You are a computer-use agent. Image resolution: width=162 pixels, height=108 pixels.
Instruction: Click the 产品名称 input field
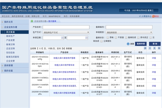66,27
